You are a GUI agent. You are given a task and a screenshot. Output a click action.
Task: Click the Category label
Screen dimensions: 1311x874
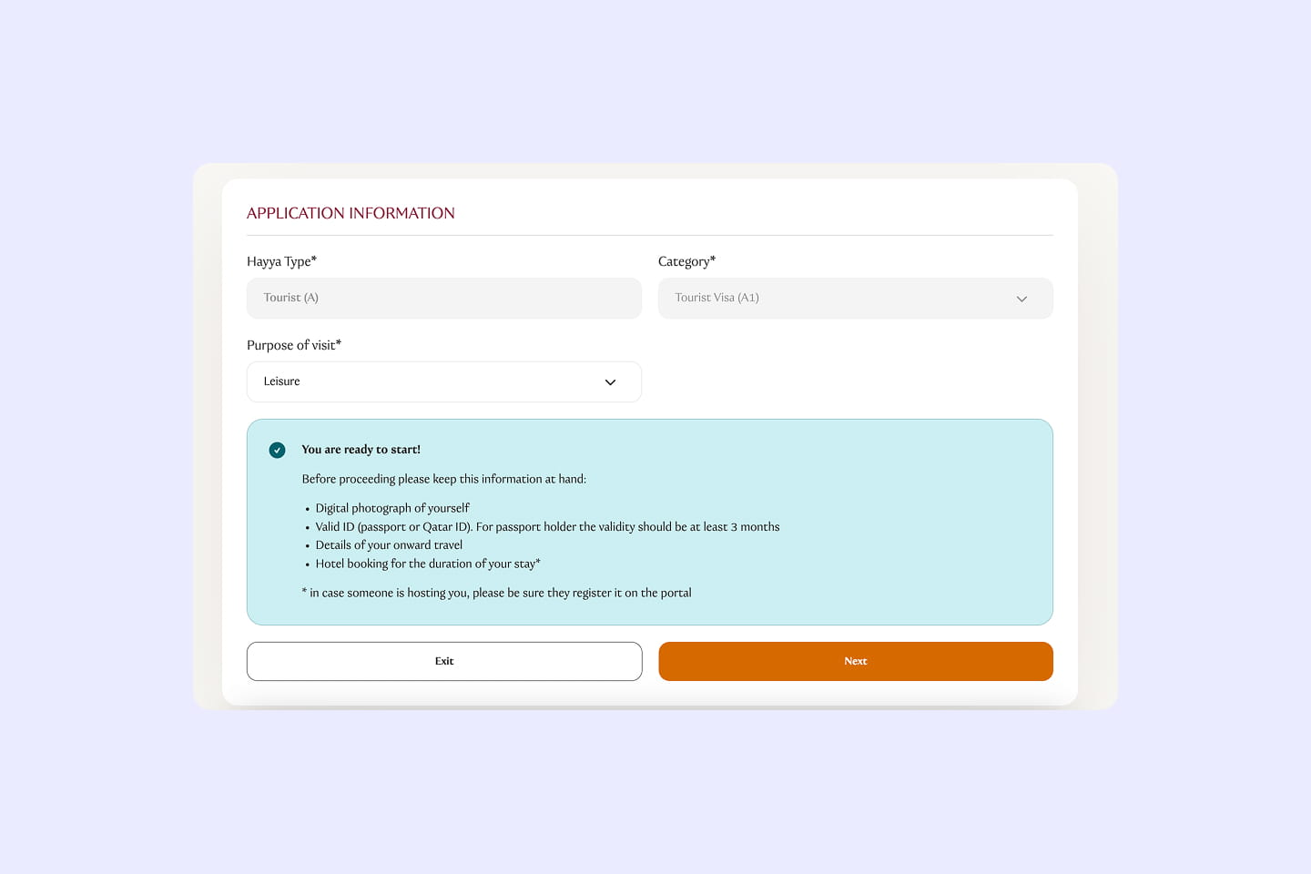point(686,261)
